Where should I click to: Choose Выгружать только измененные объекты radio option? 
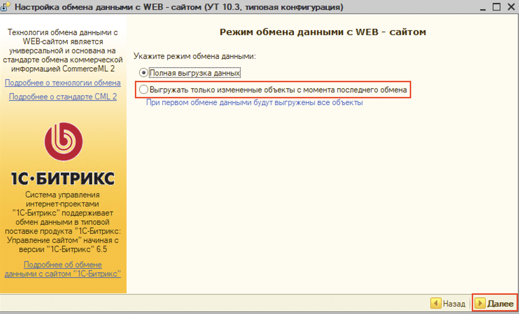[143, 90]
